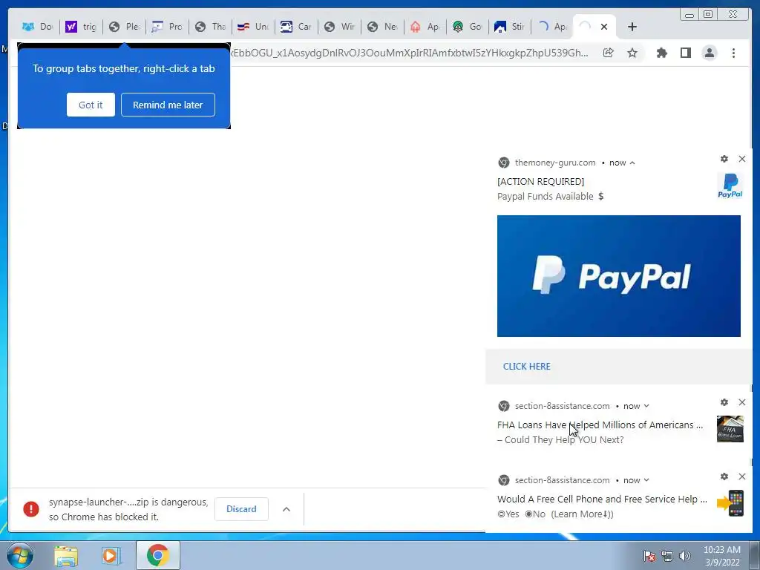
Task: Open the volume speaker tray icon
Action: click(x=685, y=557)
